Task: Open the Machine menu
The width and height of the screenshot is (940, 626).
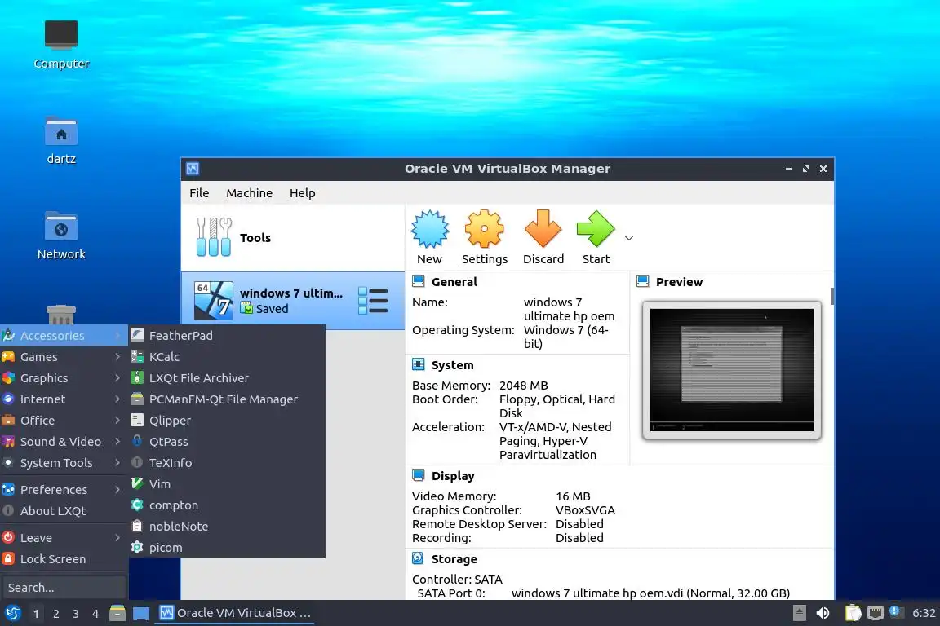Action: (250, 193)
